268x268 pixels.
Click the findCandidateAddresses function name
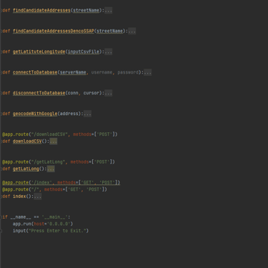[x=41, y=11]
